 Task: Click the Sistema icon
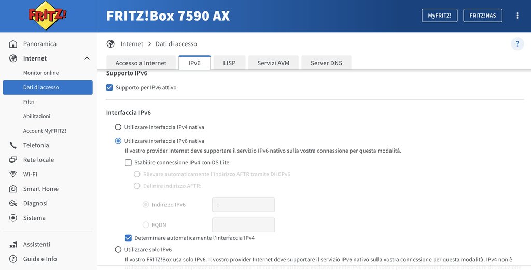[x=13, y=218]
